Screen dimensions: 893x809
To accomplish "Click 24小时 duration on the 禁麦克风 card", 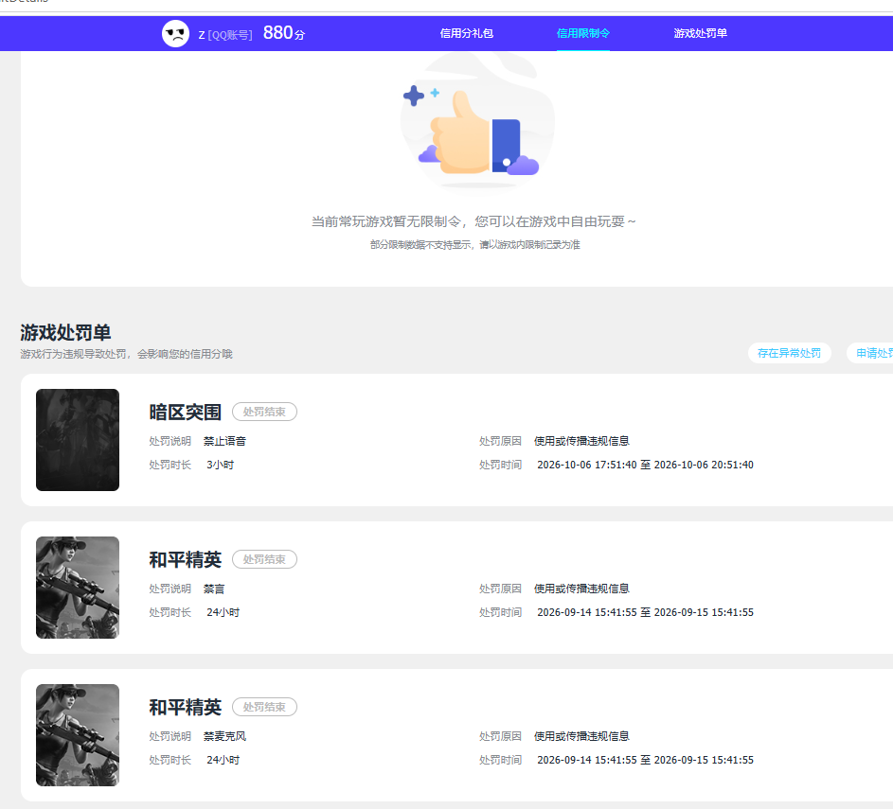I will [223, 760].
